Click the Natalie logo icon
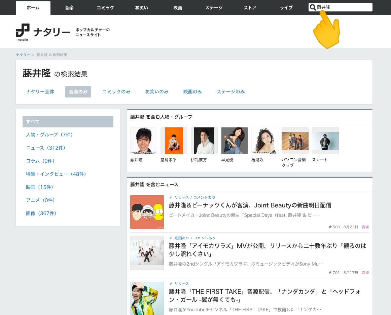The image size is (391, 315). coord(23,32)
